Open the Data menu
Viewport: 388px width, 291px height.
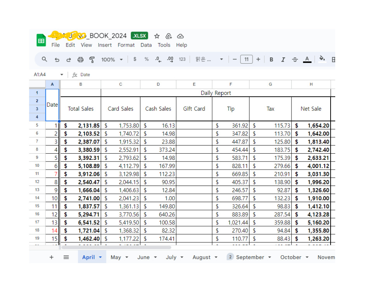click(x=146, y=45)
